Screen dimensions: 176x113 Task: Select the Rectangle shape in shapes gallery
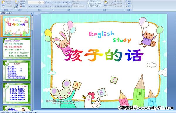[98, 1]
